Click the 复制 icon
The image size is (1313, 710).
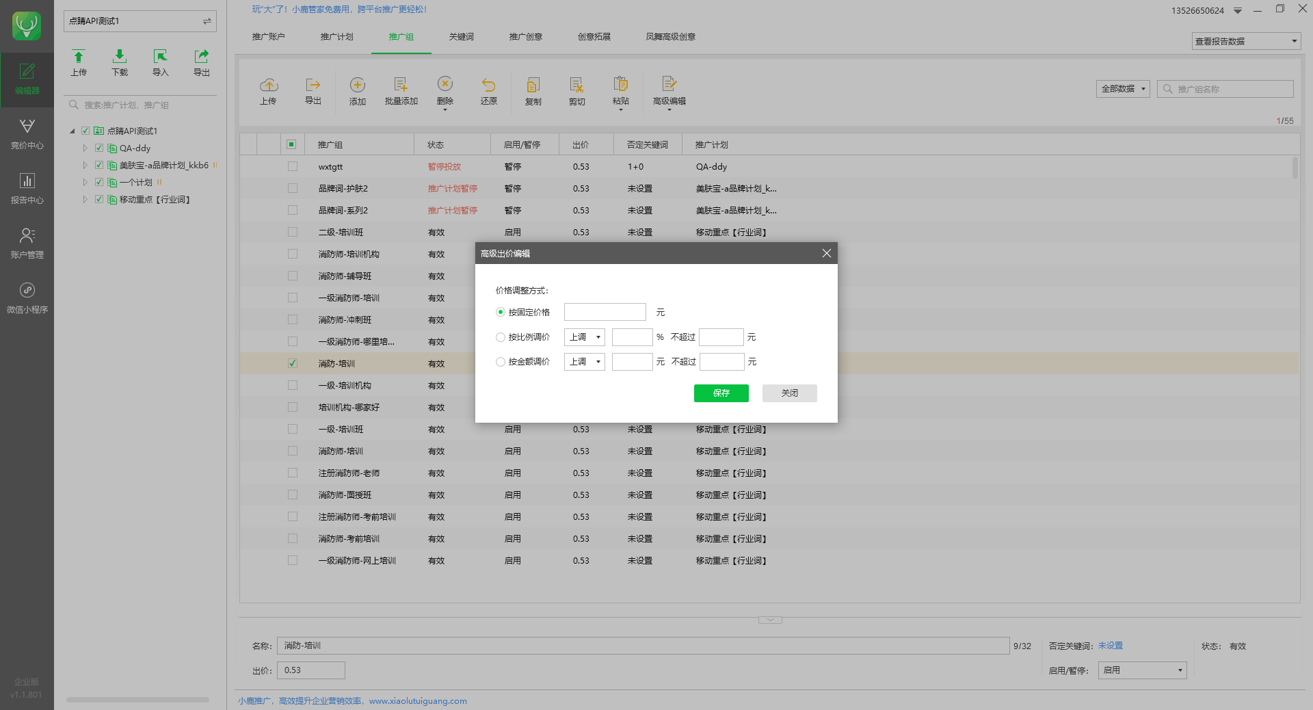coord(533,85)
